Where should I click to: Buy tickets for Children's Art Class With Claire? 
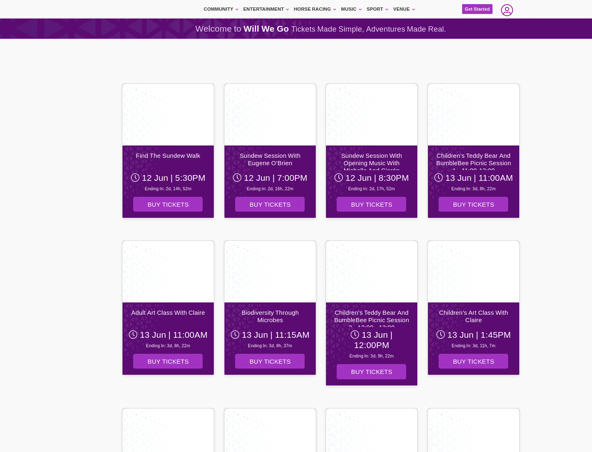473,361
